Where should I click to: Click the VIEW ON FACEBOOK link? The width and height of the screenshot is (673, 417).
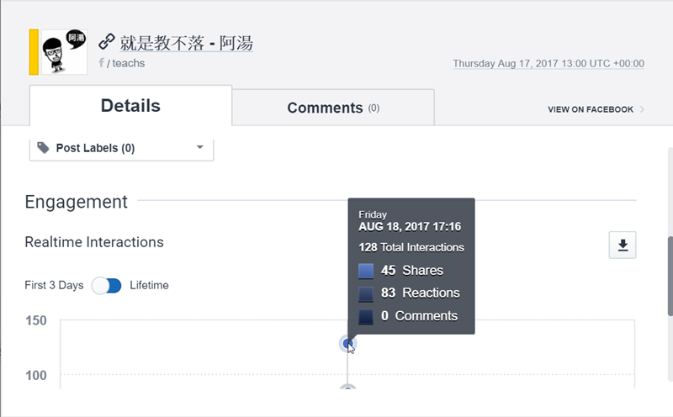point(591,109)
